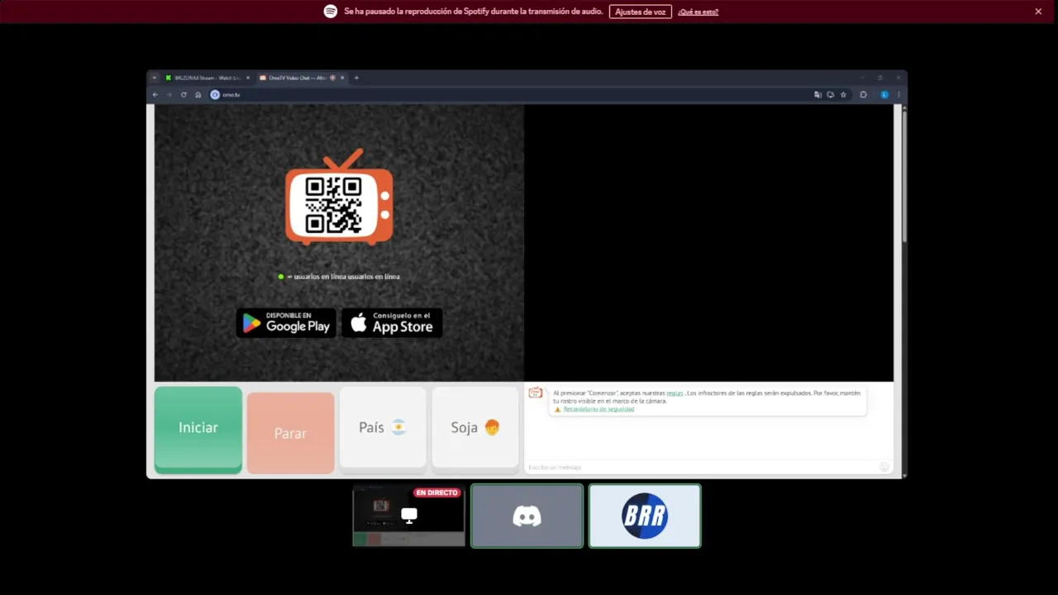Click 'Ajustes de voz' button in Spotify banner
Image resolution: width=1058 pixels, height=595 pixels.
tap(641, 12)
